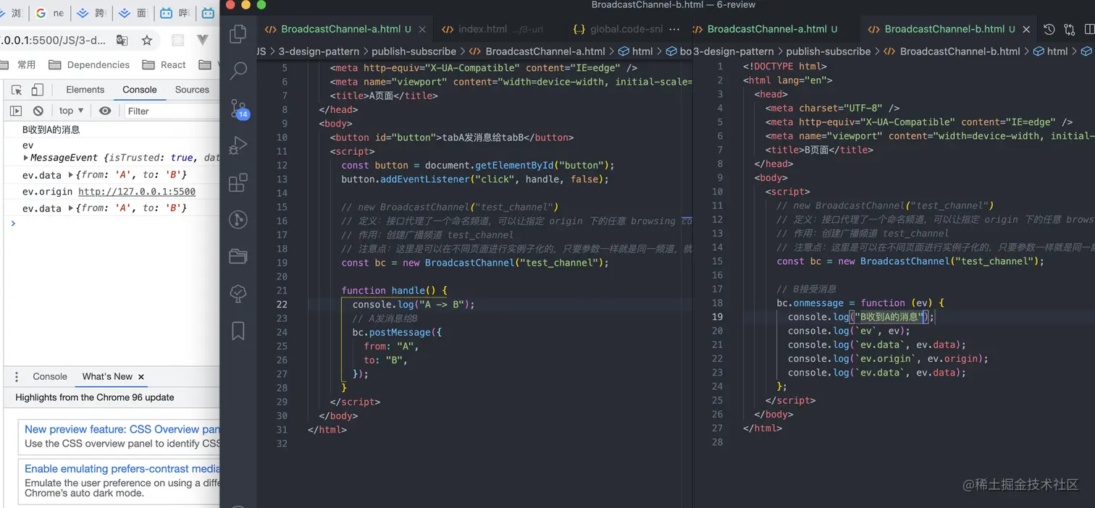This screenshot has height=508, width=1095.
Task: Click the console prompt arrow line
Action: 112,224
